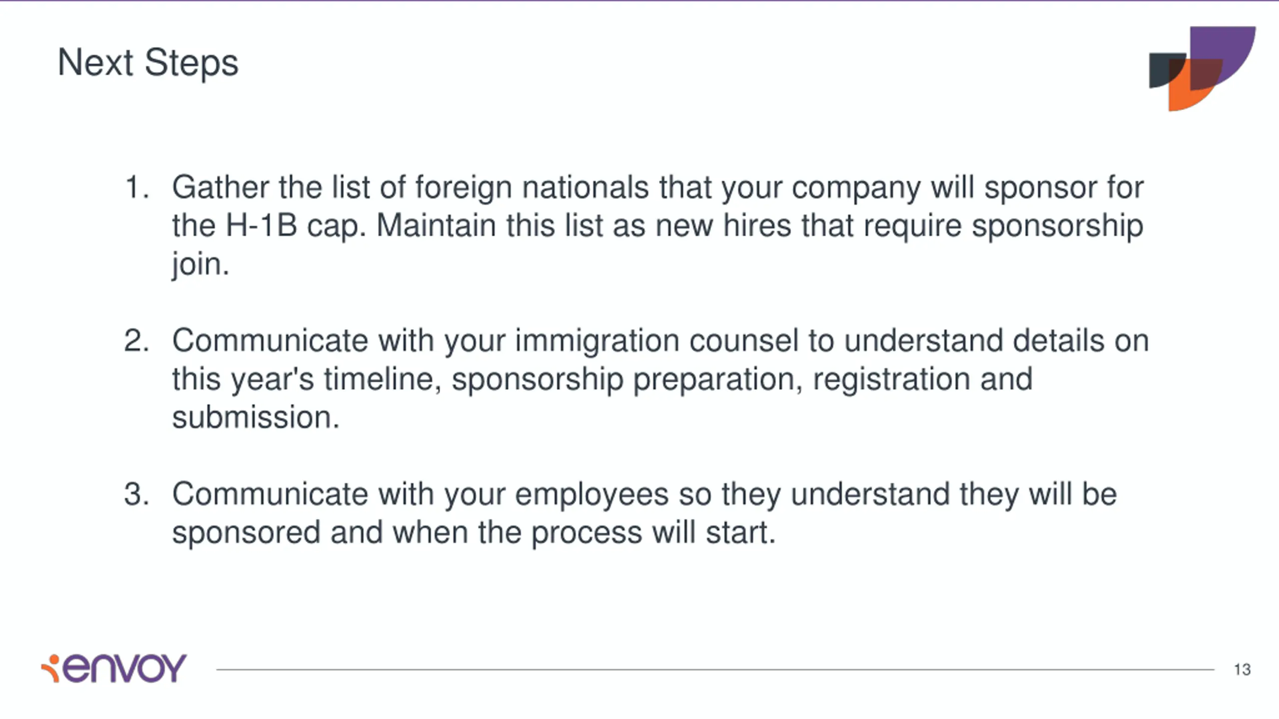Click the page number 13

coord(1242,669)
